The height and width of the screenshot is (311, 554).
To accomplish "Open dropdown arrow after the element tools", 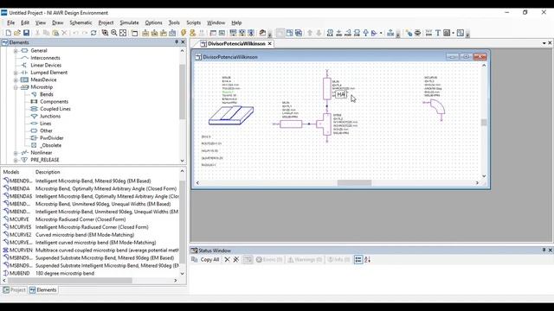I will pyautogui.click(x=381, y=33).
